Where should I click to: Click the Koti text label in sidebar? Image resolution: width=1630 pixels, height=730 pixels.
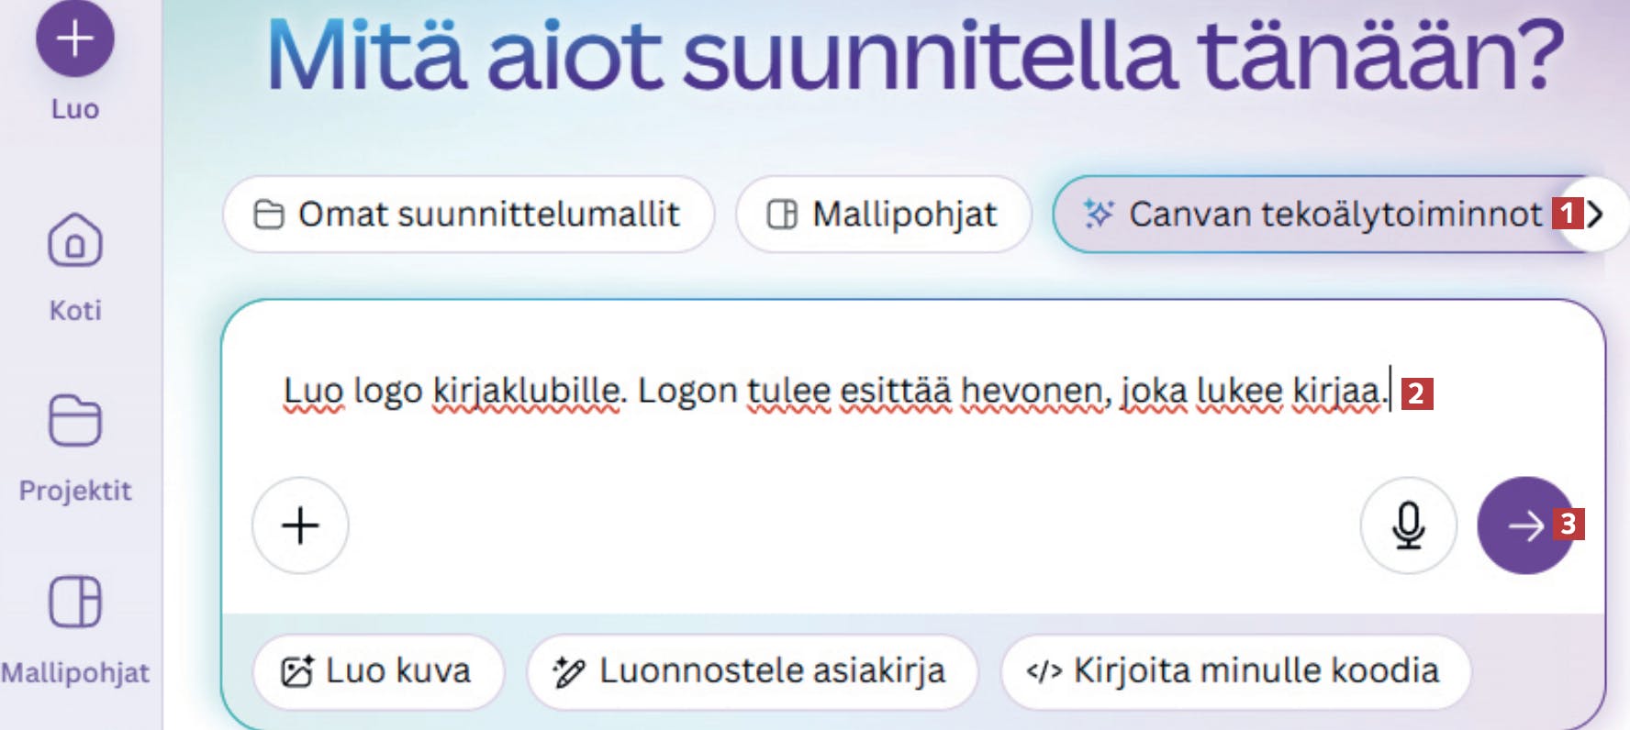(75, 310)
